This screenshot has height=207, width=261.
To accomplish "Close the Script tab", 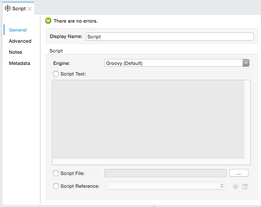I will click(29, 9).
